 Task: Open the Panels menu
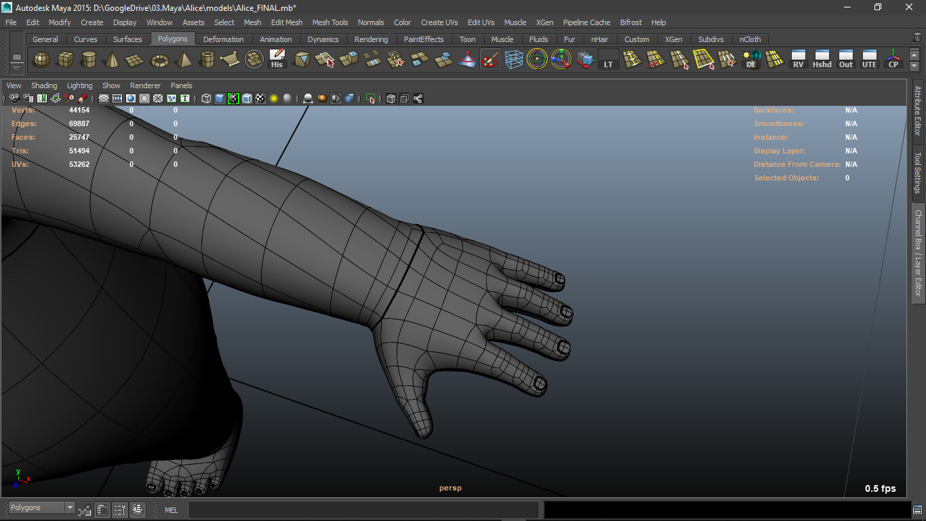click(182, 85)
